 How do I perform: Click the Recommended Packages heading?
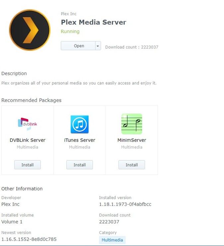pos(31,100)
